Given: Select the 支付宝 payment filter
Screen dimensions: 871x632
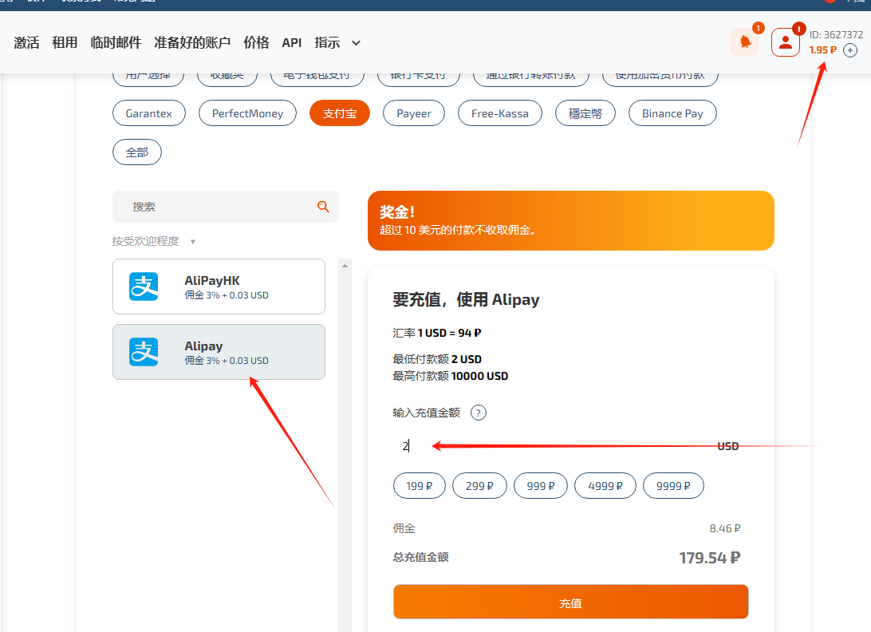Looking at the screenshot, I should pyautogui.click(x=338, y=113).
